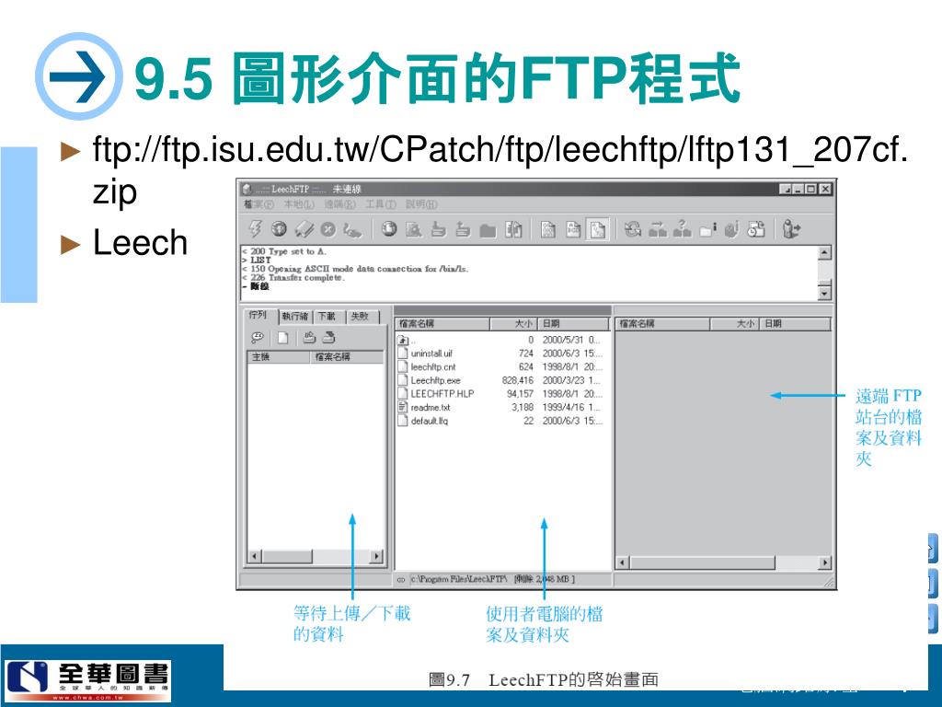Switch to the 執行緒 tab

tap(295, 317)
